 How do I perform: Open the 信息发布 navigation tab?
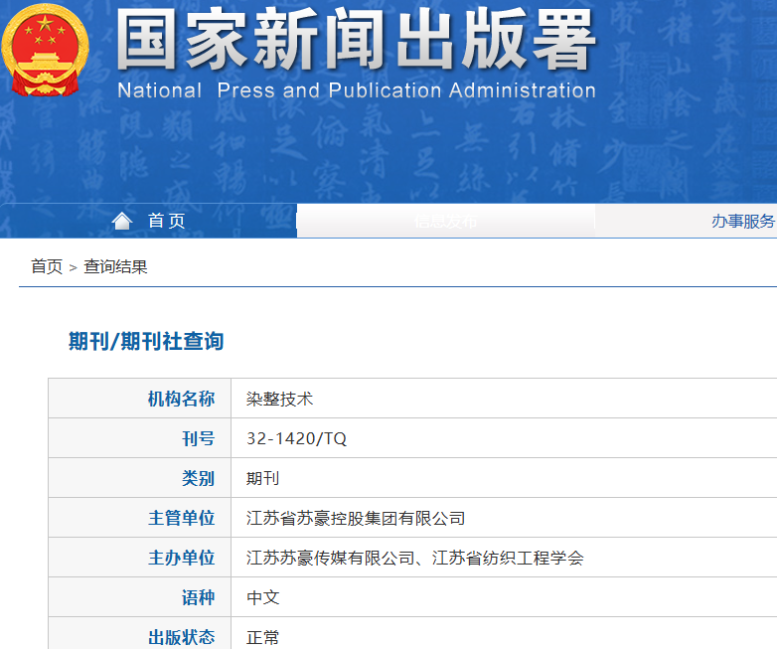pos(446,221)
